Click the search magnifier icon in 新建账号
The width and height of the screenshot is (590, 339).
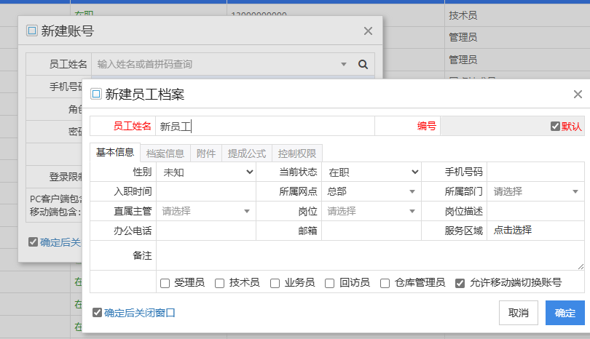click(363, 64)
